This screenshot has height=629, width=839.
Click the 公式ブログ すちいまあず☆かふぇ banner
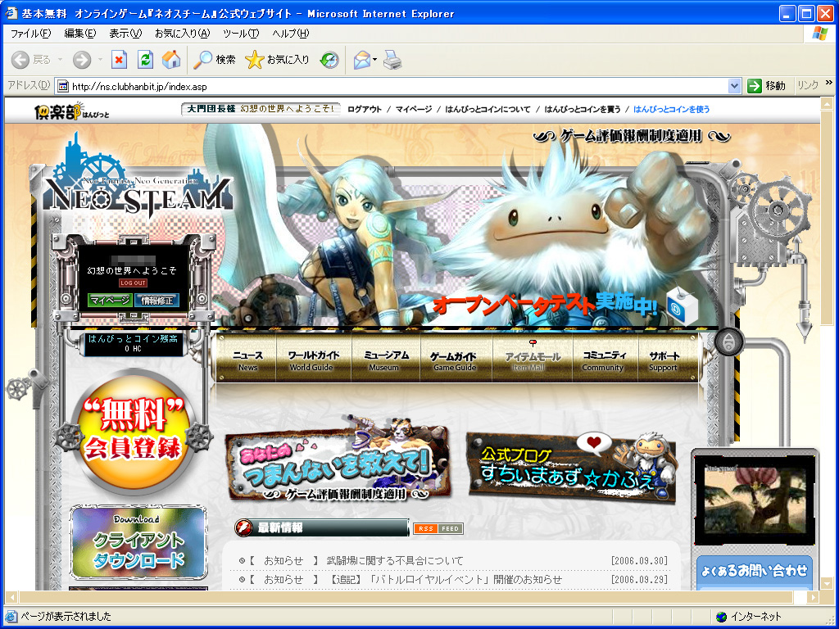pyautogui.click(x=571, y=468)
